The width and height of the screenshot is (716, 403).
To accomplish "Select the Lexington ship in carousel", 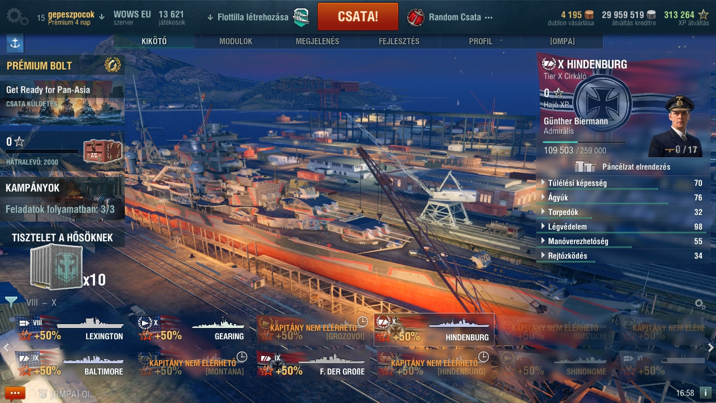I will pyautogui.click(x=71, y=329).
